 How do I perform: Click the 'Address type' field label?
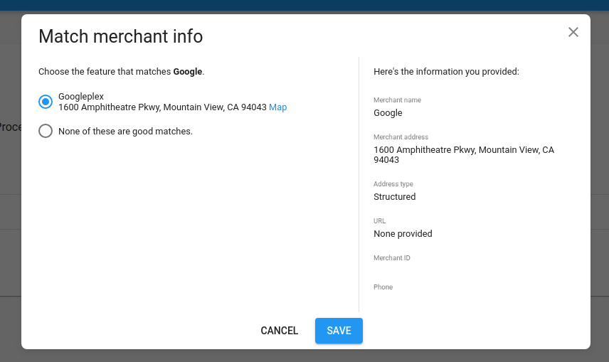tap(393, 184)
